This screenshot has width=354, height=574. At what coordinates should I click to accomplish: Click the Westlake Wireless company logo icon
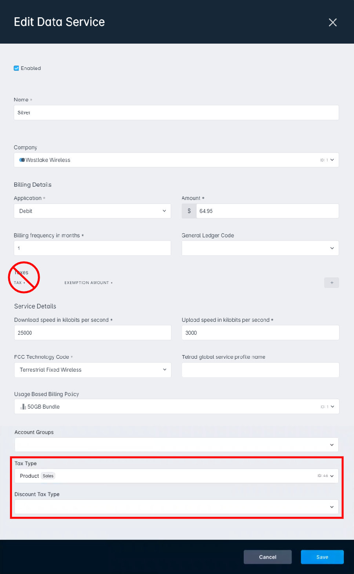click(x=22, y=160)
